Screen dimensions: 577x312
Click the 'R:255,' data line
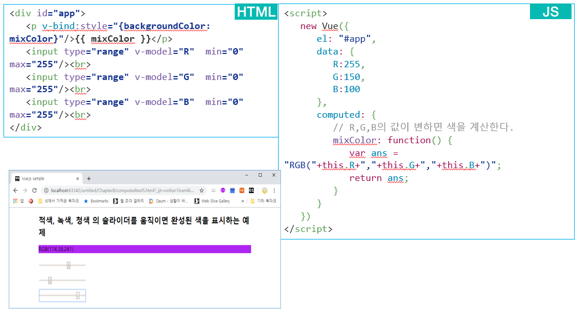pyautogui.click(x=349, y=64)
